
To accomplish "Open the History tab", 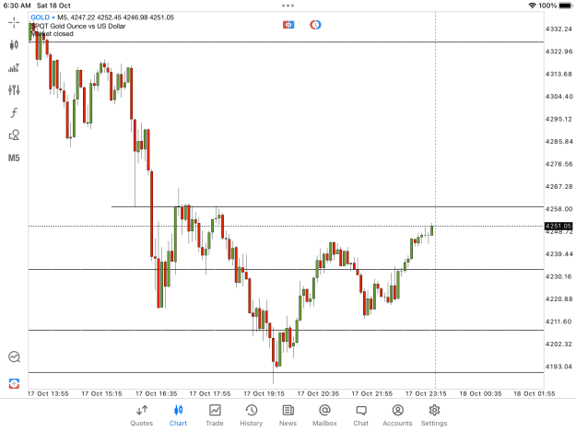I will [252, 415].
